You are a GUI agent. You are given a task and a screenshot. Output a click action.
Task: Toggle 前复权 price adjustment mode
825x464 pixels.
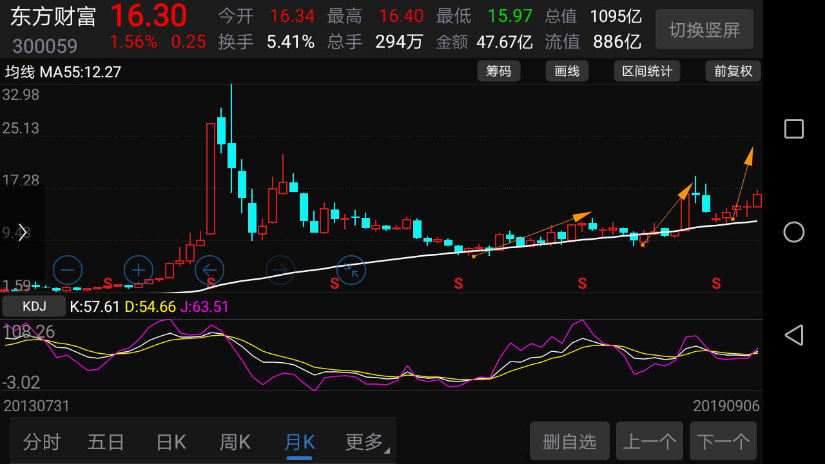(733, 71)
